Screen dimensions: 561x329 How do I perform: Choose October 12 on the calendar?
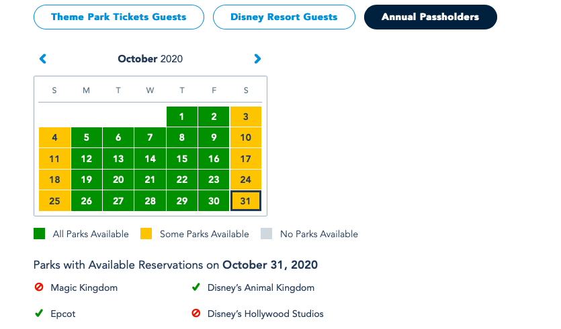[86, 159]
